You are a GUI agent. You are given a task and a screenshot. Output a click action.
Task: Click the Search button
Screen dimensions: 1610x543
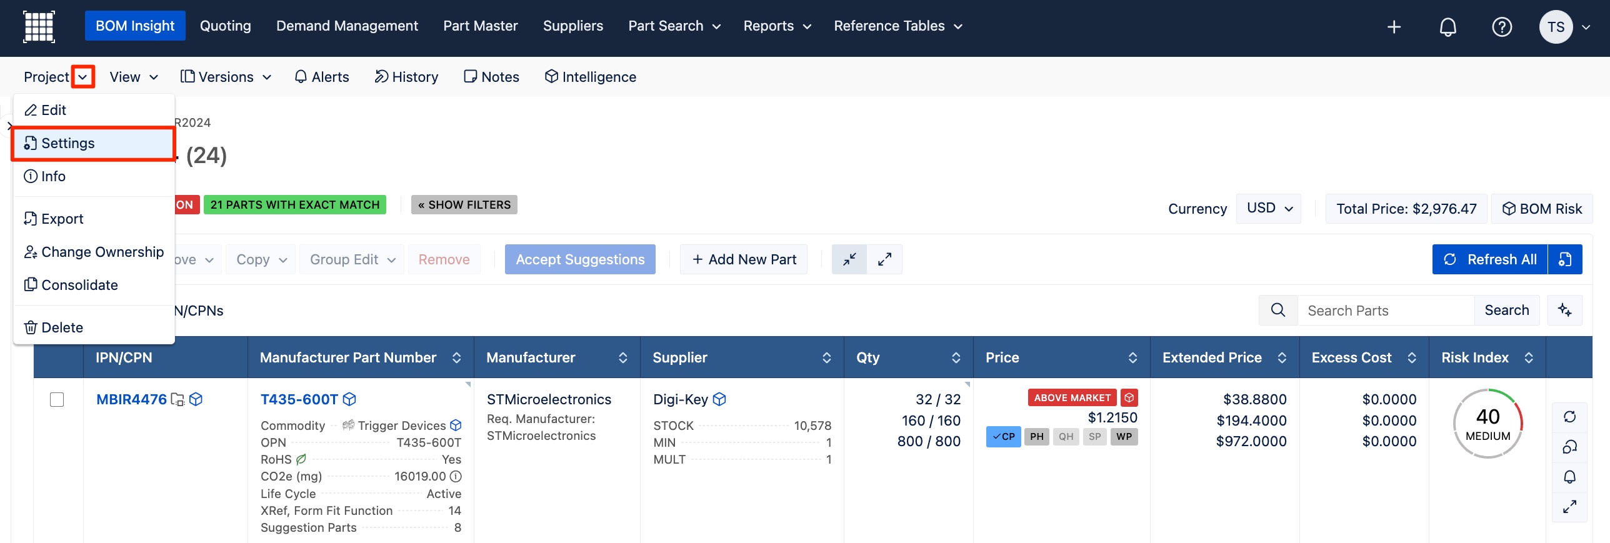tap(1506, 311)
